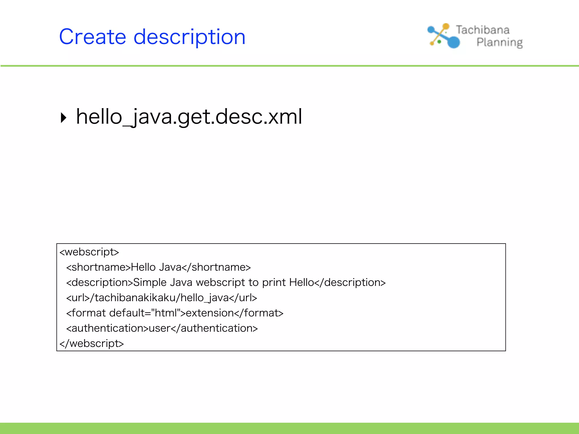Click the hello_java.get.desc.xml filename text
Screen dimensions: 579x434
click(189, 116)
